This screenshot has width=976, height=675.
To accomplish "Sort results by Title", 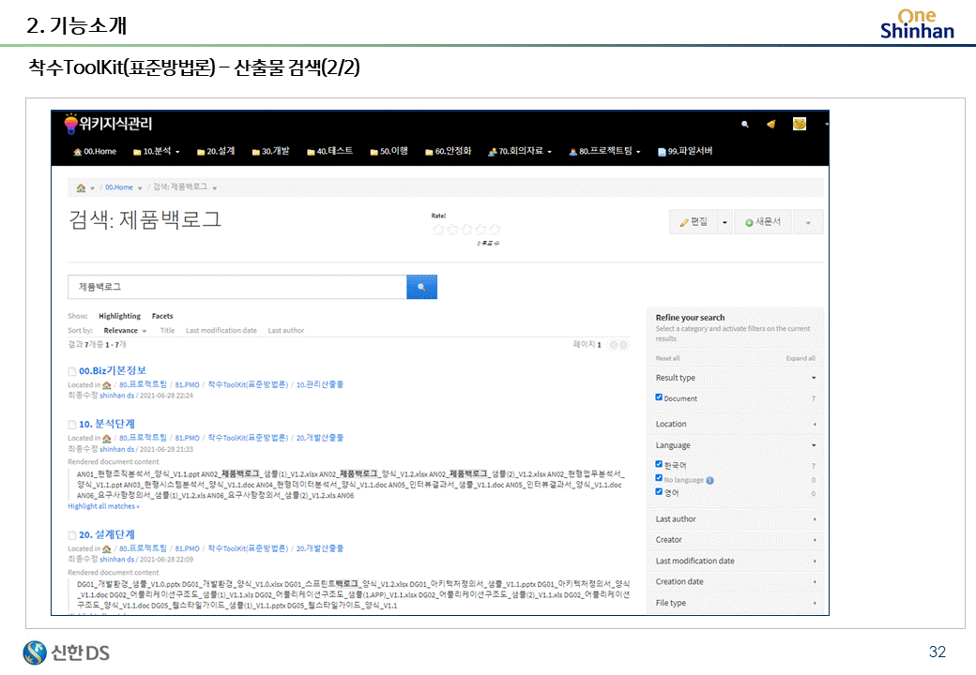I will coord(167,331).
